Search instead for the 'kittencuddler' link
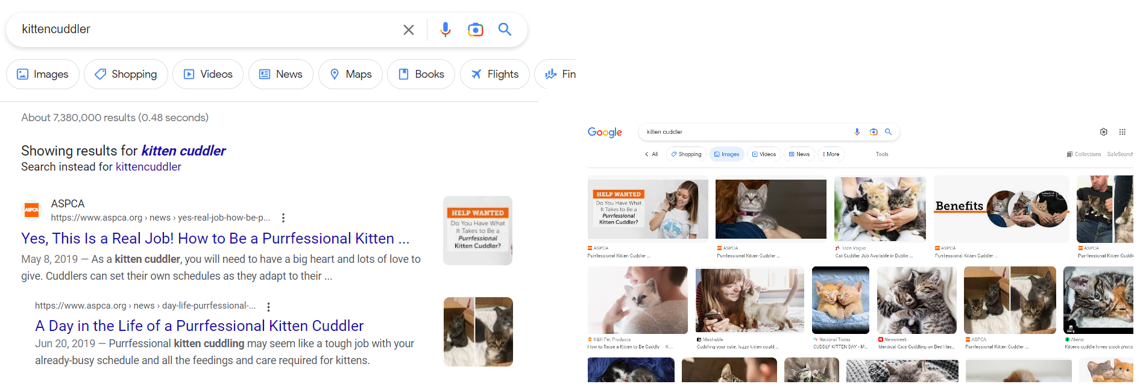The image size is (1143, 387). point(148,167)
